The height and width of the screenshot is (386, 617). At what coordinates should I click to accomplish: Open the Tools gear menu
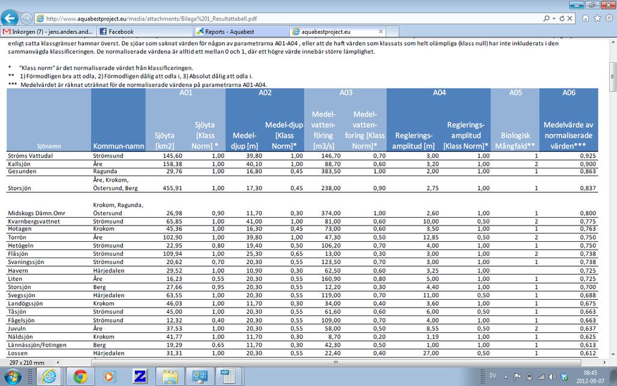[x=609, y=18]
